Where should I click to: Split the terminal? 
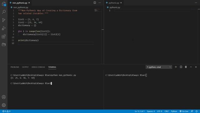point(181,67)
